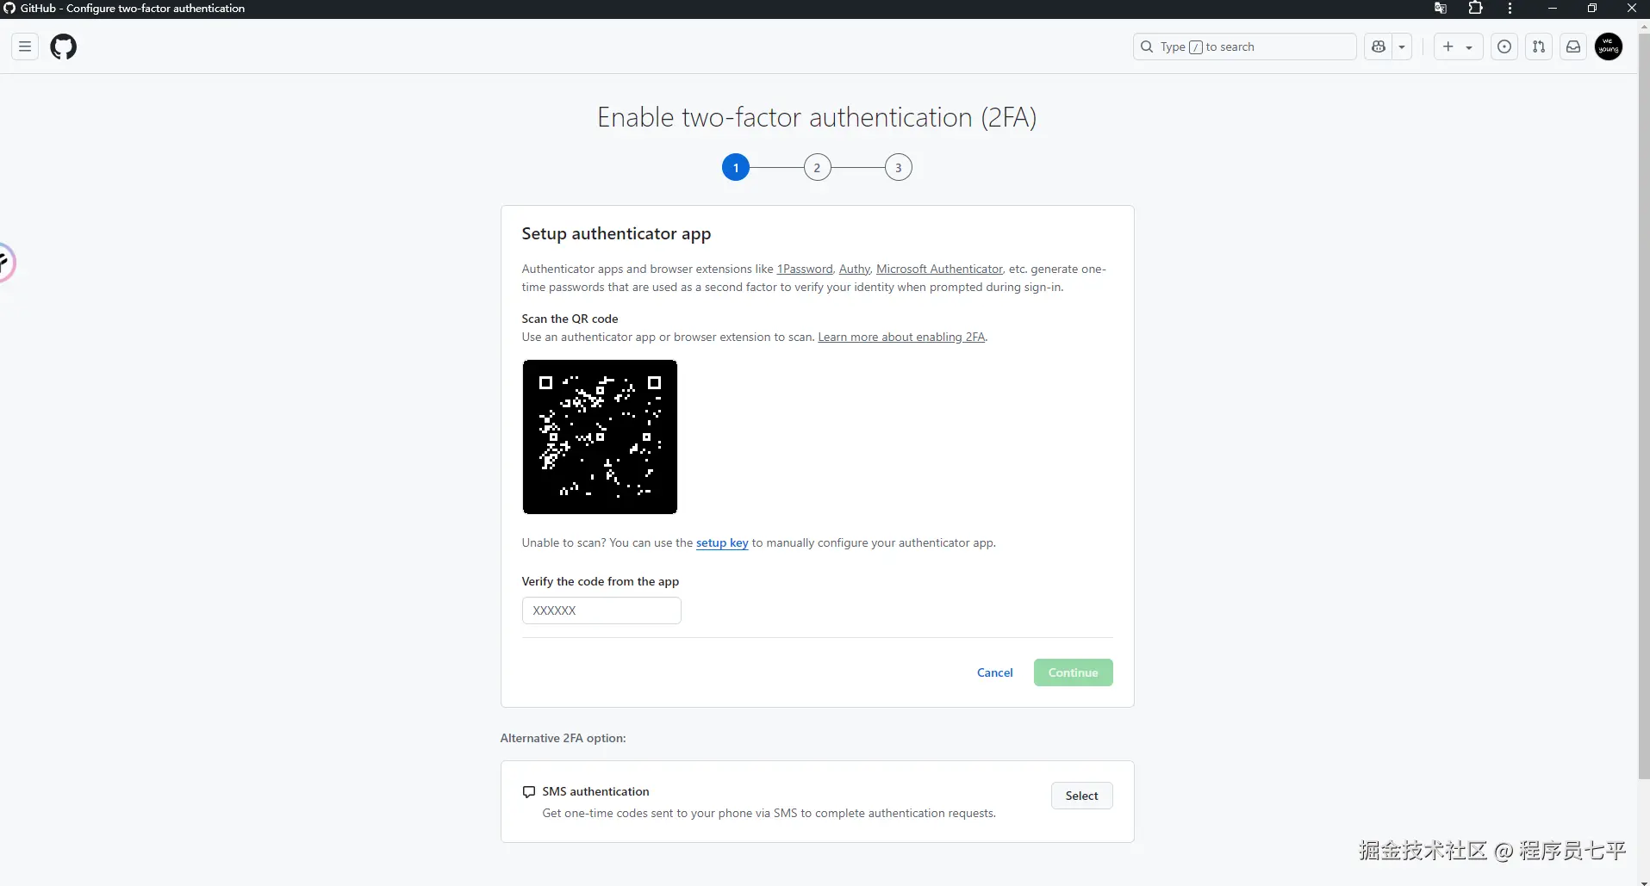The image size is (1650, 886).
Task: Restore down the browser window
Action: [1592, 9]
